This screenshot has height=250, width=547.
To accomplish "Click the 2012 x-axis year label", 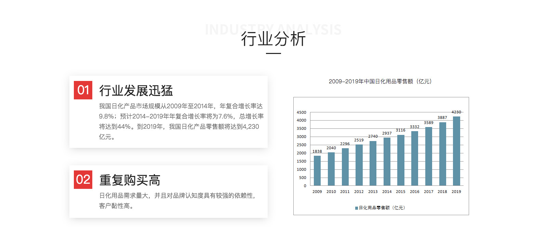I will click(359, 192).
